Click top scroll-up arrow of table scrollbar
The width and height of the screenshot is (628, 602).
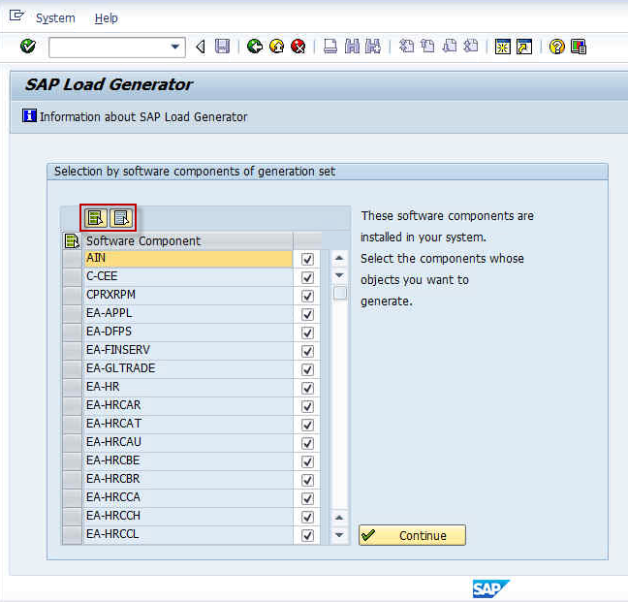pos(339,258)
